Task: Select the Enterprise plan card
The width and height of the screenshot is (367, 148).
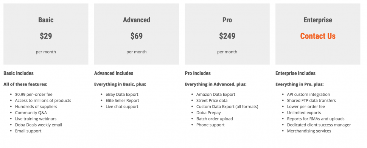Action: pyautogui.click(x=317, y=34)
